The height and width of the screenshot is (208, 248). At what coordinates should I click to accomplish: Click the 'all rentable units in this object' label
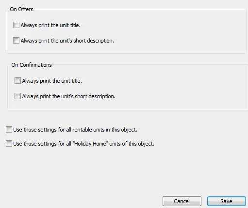pos(75,130)
